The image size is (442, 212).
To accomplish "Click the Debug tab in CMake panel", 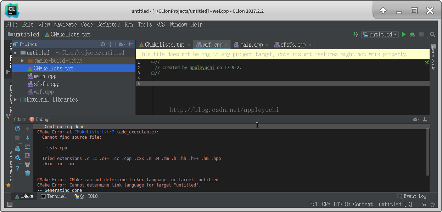I will point(42,119).
